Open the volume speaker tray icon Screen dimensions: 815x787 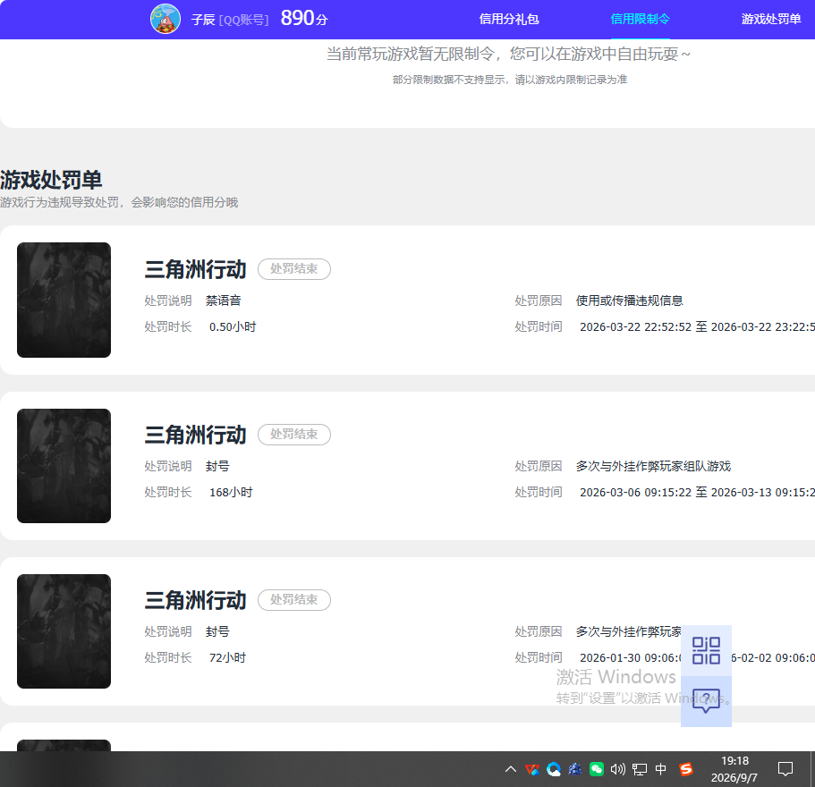tap(617, 769)
